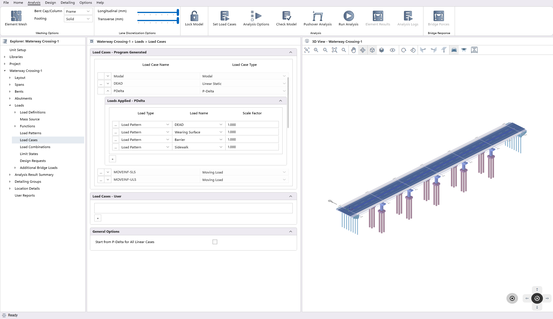
Task: Select the Pan hand tool in 3D view
Action: (353, 50)
